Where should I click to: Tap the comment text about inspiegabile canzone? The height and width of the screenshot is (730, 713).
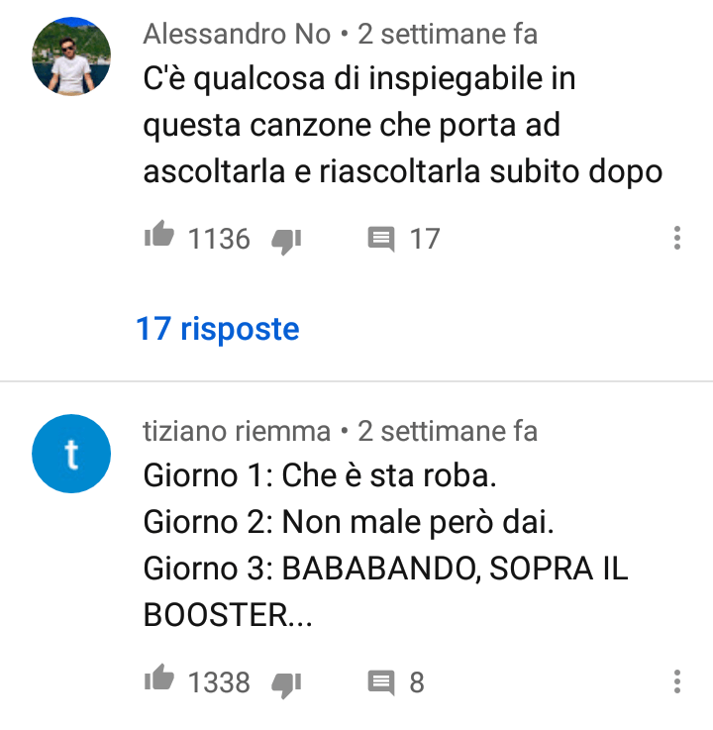(403, 125)
